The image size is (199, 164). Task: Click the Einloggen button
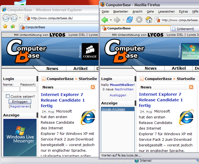[20, 102]
